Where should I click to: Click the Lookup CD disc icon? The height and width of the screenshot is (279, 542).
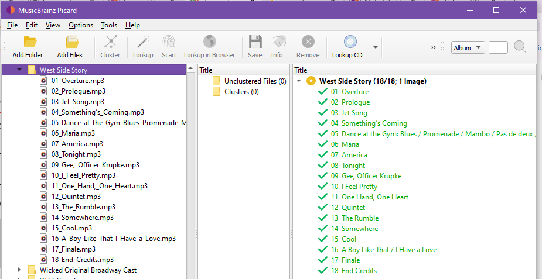point(350,42)
